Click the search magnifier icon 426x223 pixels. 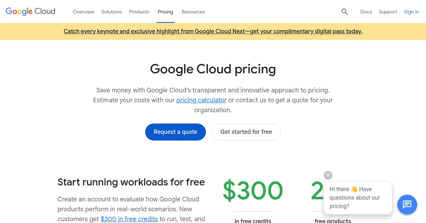pyautogui.click(x=344, y=12)
